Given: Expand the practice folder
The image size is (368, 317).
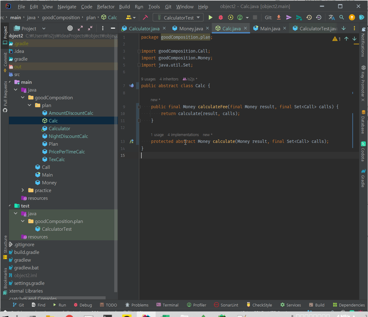Looking at the screenshot, I should pyautogui.click(x=23, y=191).
